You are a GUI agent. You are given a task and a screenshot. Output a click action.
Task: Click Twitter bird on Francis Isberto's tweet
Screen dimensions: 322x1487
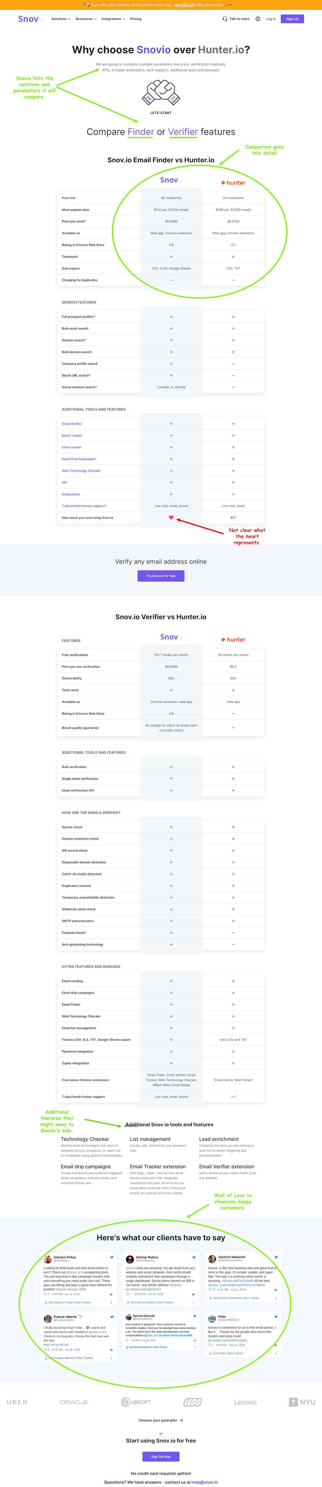[112, 1317]
